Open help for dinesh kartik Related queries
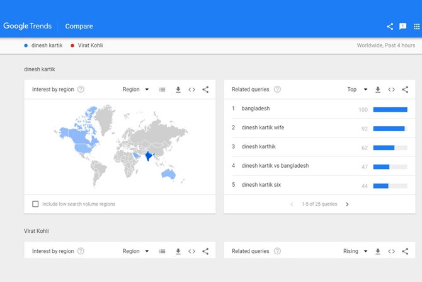The image size is (422, 282). [277, 89]
